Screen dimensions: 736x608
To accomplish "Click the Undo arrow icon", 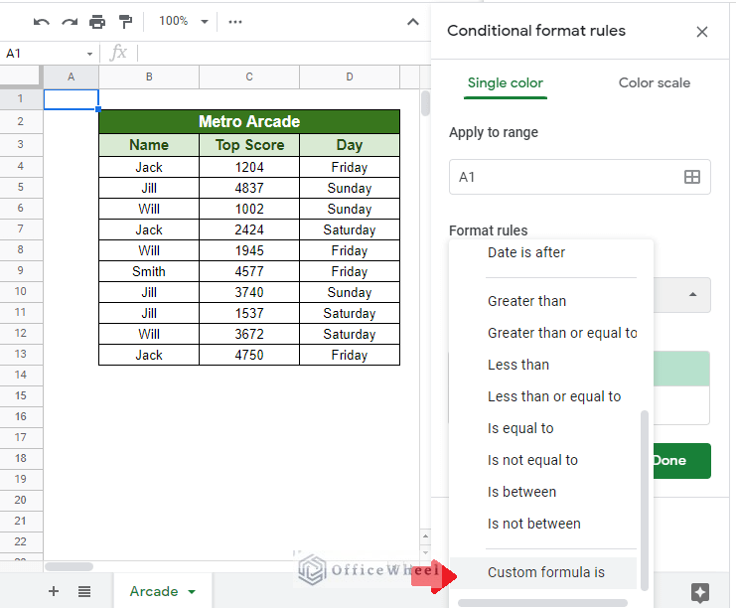I will click(42, 21).
